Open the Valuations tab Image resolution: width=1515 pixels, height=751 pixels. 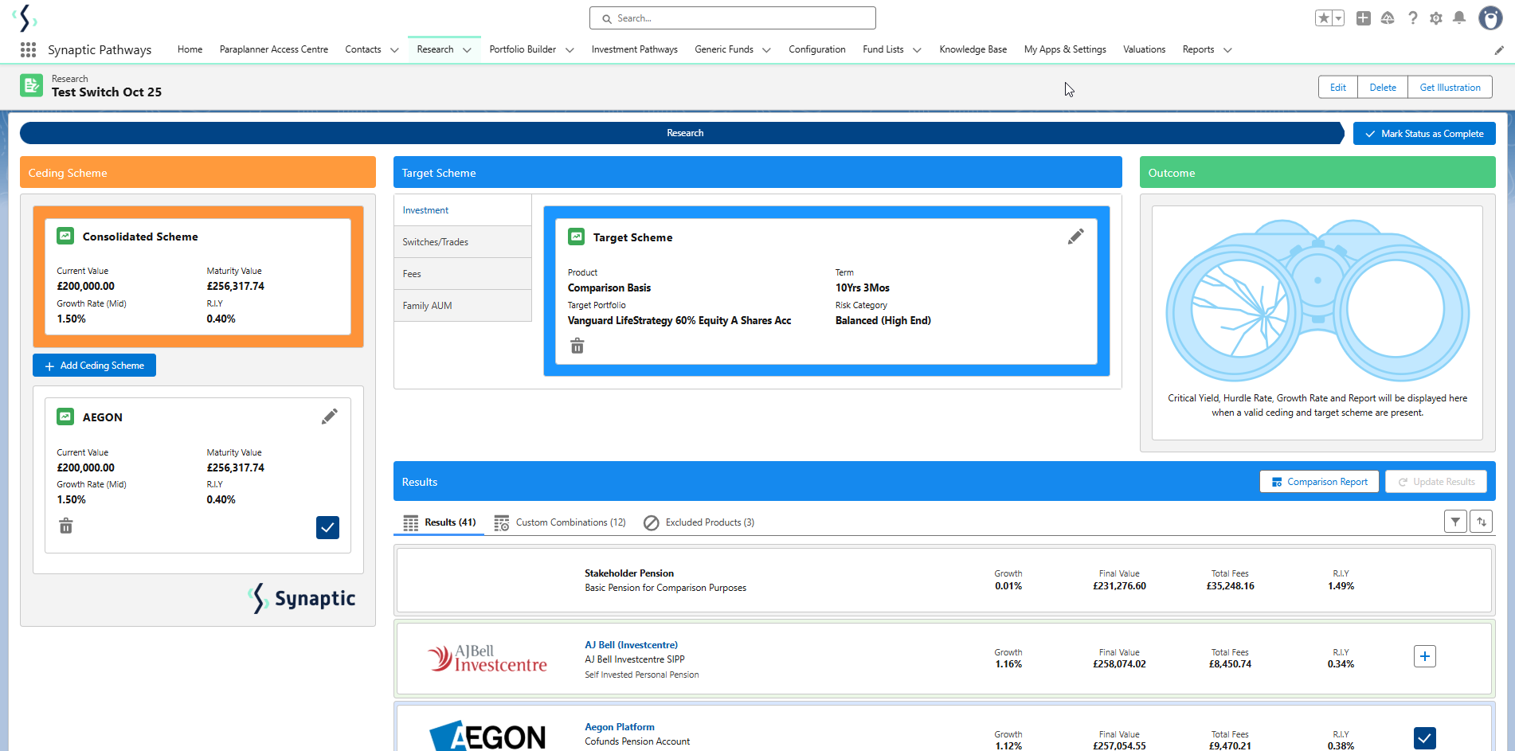pos(1145,49)
